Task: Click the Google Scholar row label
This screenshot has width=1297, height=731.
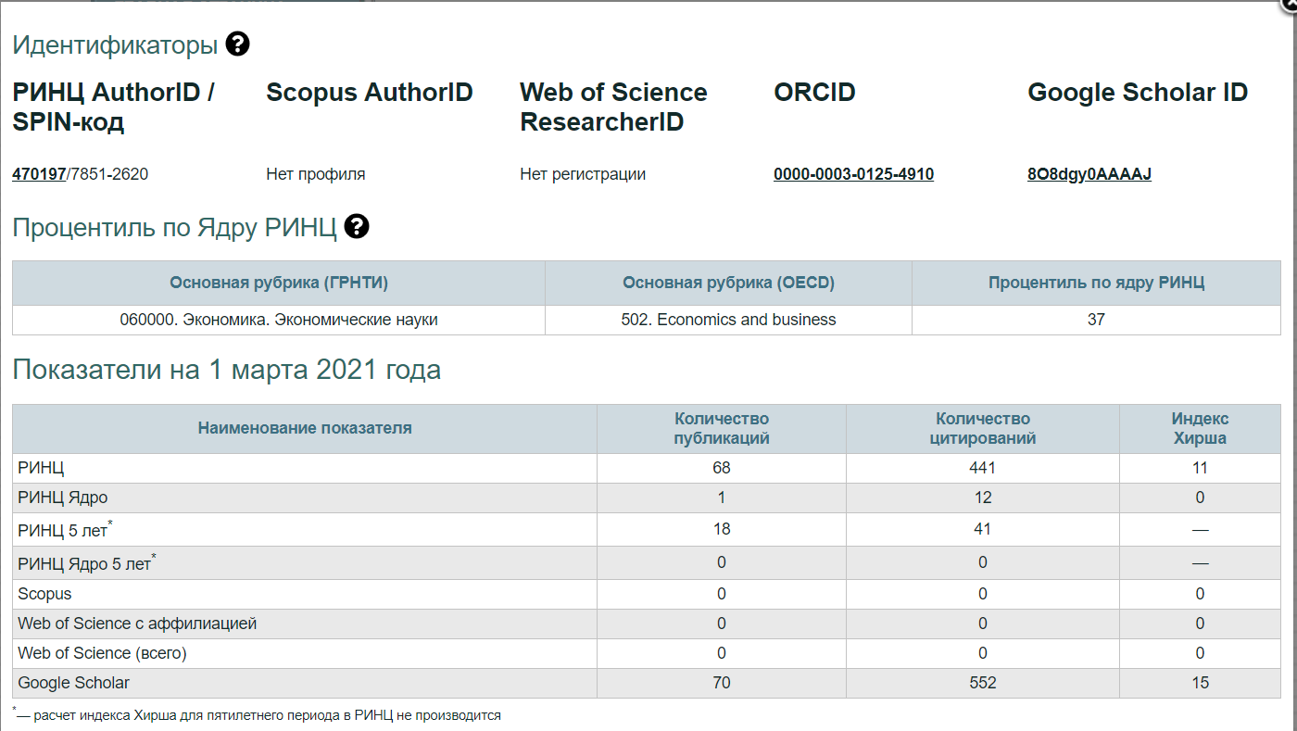Action: pos(73,684)
